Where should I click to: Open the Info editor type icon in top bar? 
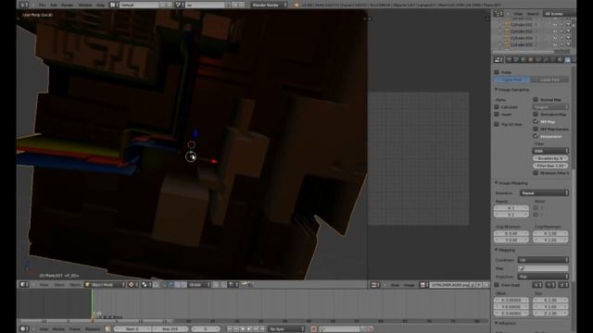click(23, 5)
